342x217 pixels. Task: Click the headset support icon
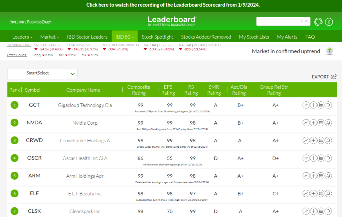coord(318,22)
